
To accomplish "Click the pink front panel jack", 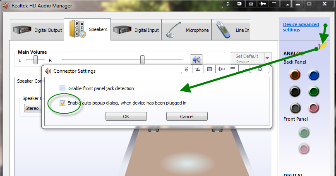I will pyautogui.click(x=304, y=148).
